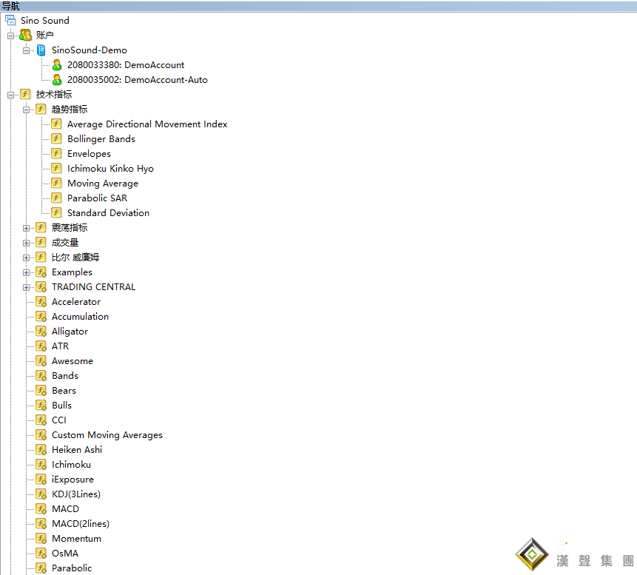The height and width of the screenshot is (575, 637).
Task: Click the SinoSound-Demo server icon
Action: [41, 50]
